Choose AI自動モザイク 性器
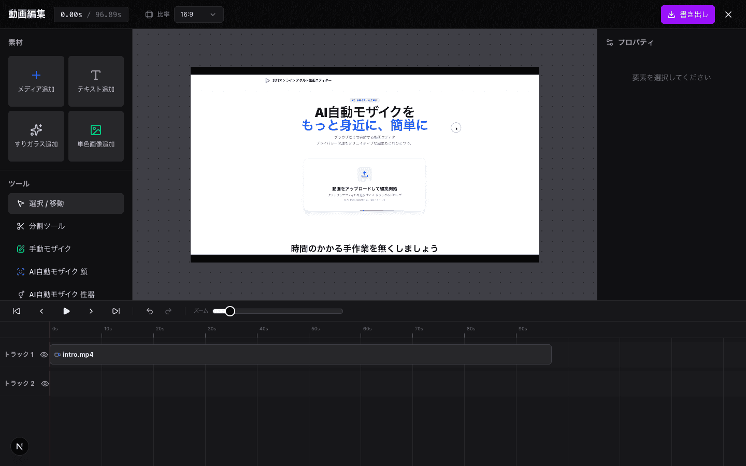The image size is (746, 466). pos(66,294)
